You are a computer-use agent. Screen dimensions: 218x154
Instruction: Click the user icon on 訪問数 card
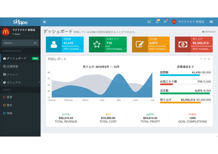[54, 45]
